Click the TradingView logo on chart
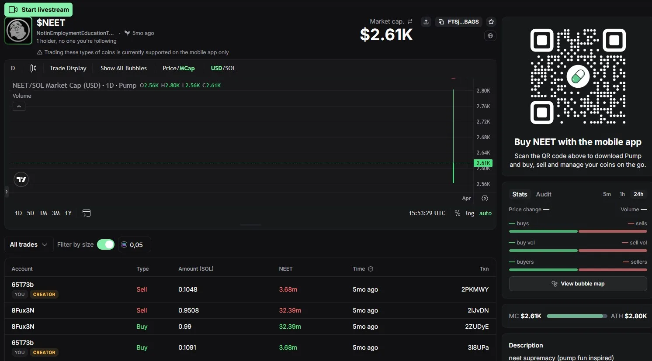This screenshot has height=361, width=652. [x=21, y=179]
